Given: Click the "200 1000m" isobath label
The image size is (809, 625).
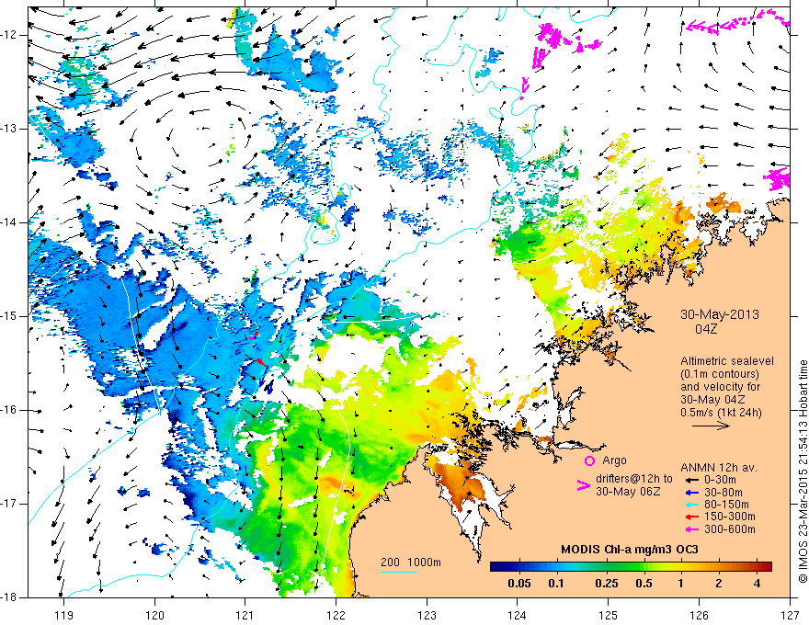Looking at the screenshot, I should (x=411, y=562).
